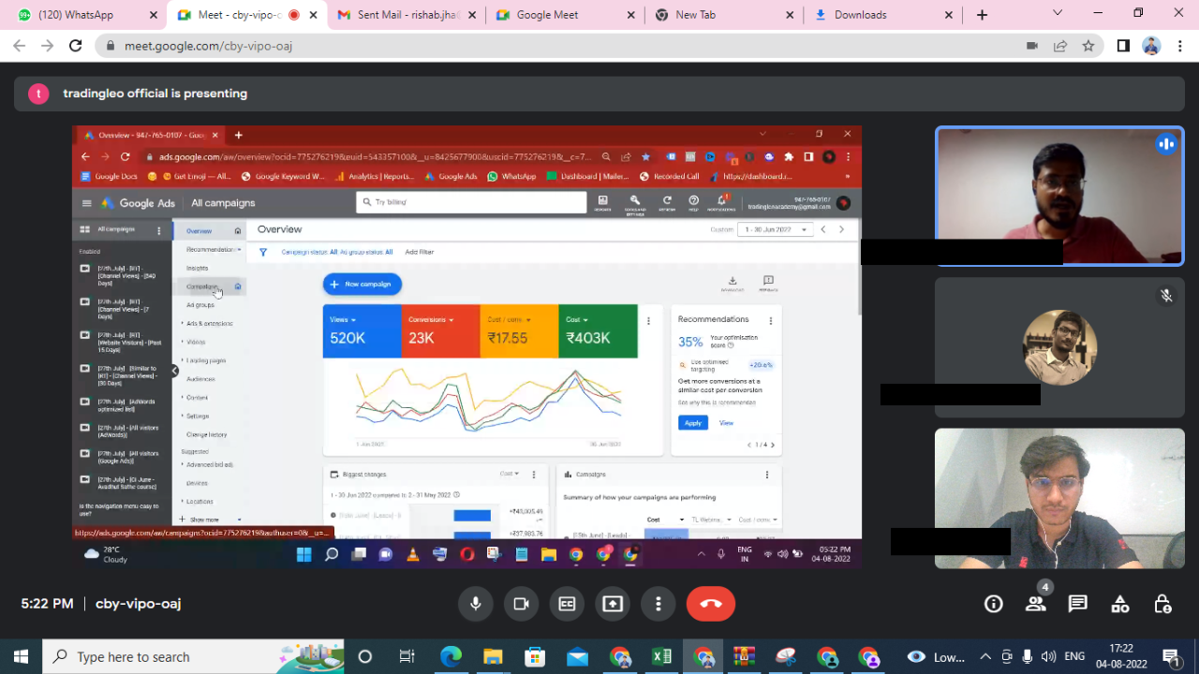The height and width of the screenshot is (674, 1199).
Task: Toggle Chrome side panel icon
Action: point(1123,46)
